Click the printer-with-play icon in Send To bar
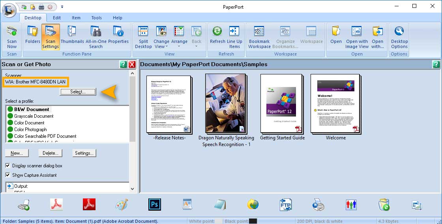442x224 pixels. pos(318,205)
